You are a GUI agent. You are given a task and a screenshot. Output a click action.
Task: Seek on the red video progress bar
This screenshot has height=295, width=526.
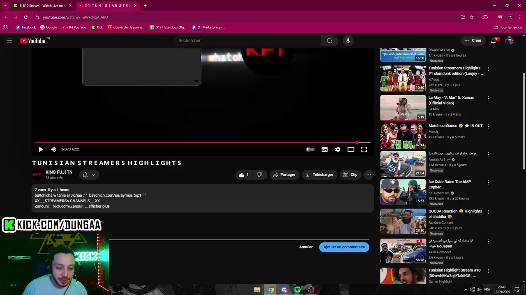click(202, 143)
